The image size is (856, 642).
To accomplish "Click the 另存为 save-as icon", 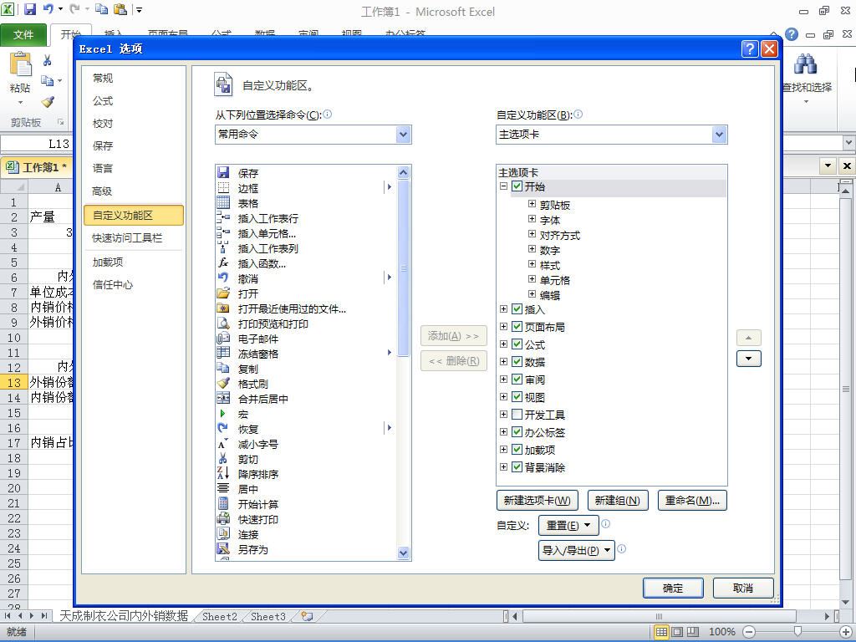I will coord(223,548).
